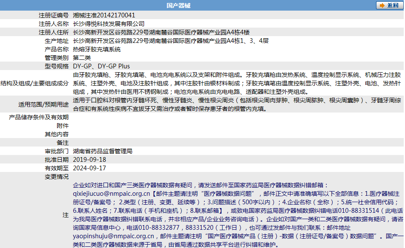Click the 附件 label
The height and width of the screenshot is (248, 405).
[x=63, y=126]
